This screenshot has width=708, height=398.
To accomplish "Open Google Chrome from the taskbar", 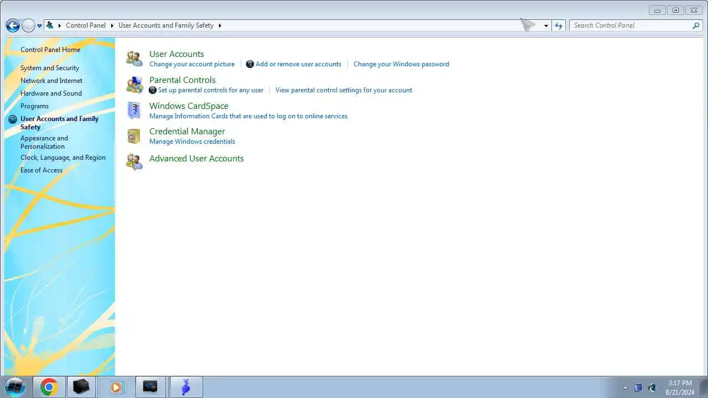I will 49,387.
